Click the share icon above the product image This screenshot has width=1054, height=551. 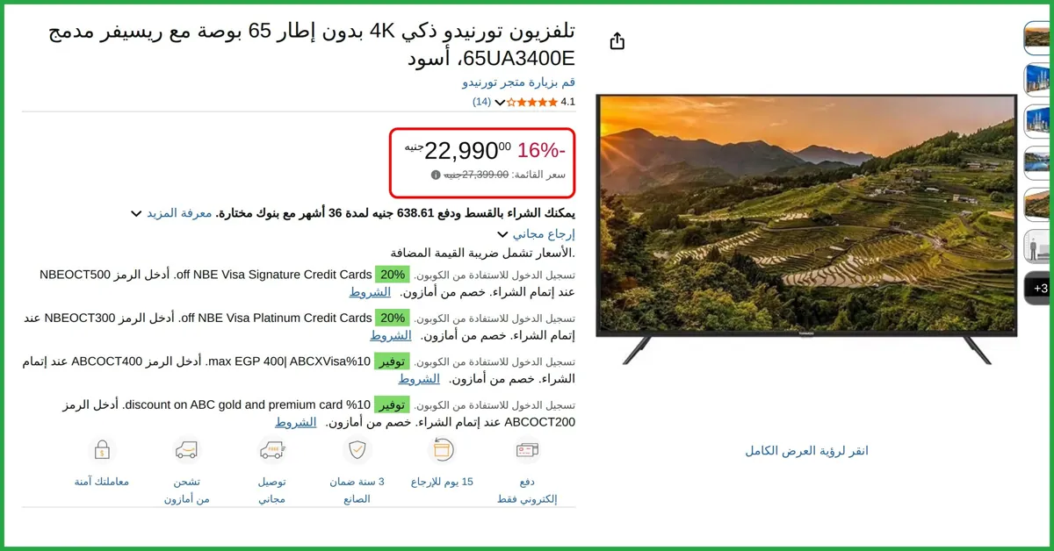[x=617, y=41]
